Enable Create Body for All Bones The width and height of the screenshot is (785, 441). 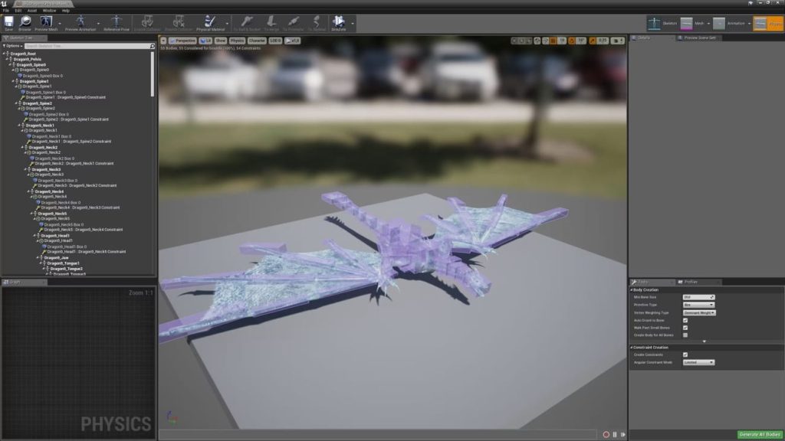(x=685, y=335)
